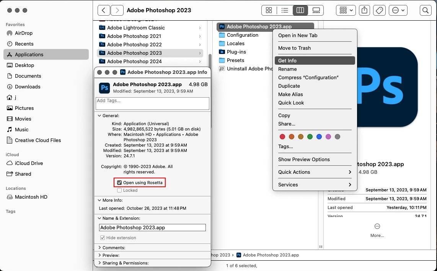Select the Plug-ins folder
The height and width of the screenshot is (271, 437).
tap(232, 52)
